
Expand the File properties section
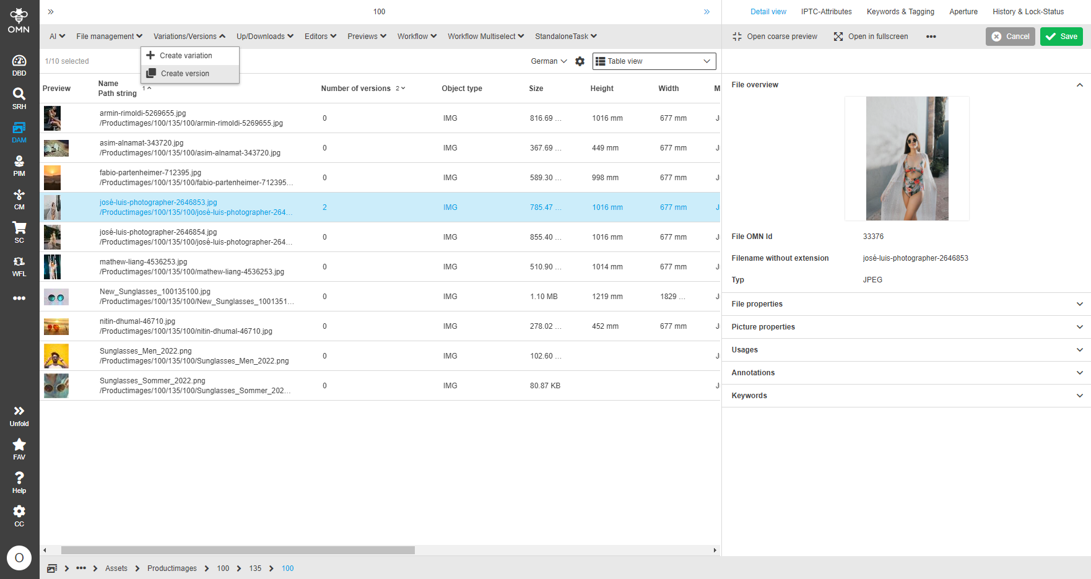coord(905,304)
